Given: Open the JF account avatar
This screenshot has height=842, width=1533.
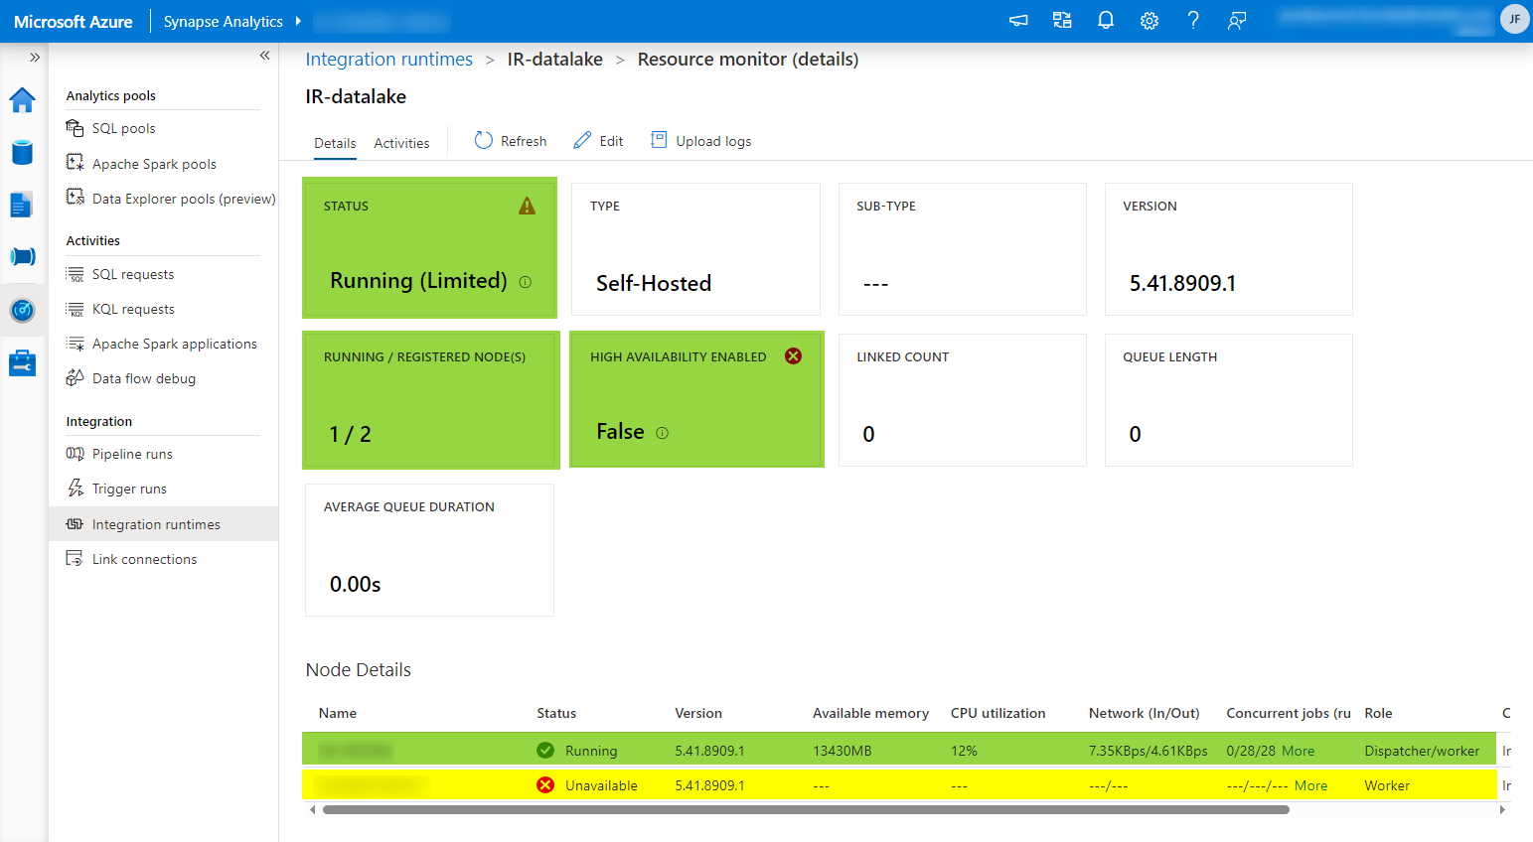Looking at the screenshot, I should pyautogui.click(x=1514, y=19).
